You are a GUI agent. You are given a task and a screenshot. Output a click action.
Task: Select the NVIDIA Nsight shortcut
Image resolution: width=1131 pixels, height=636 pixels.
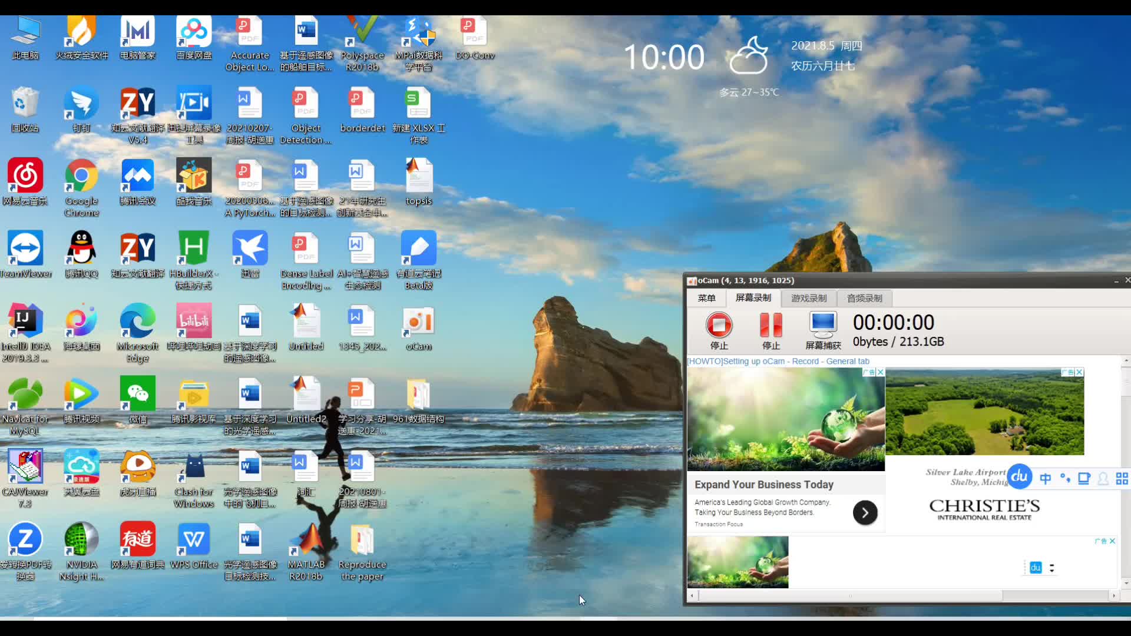pyautogui.click(x=82, y=552)
